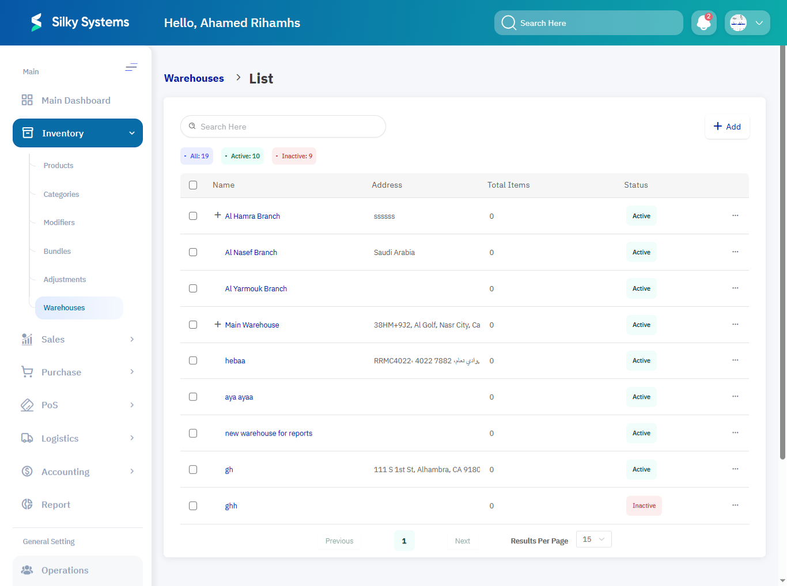
Task: Select the checkbox next to ghh warehouse
Action: [193, 506]
